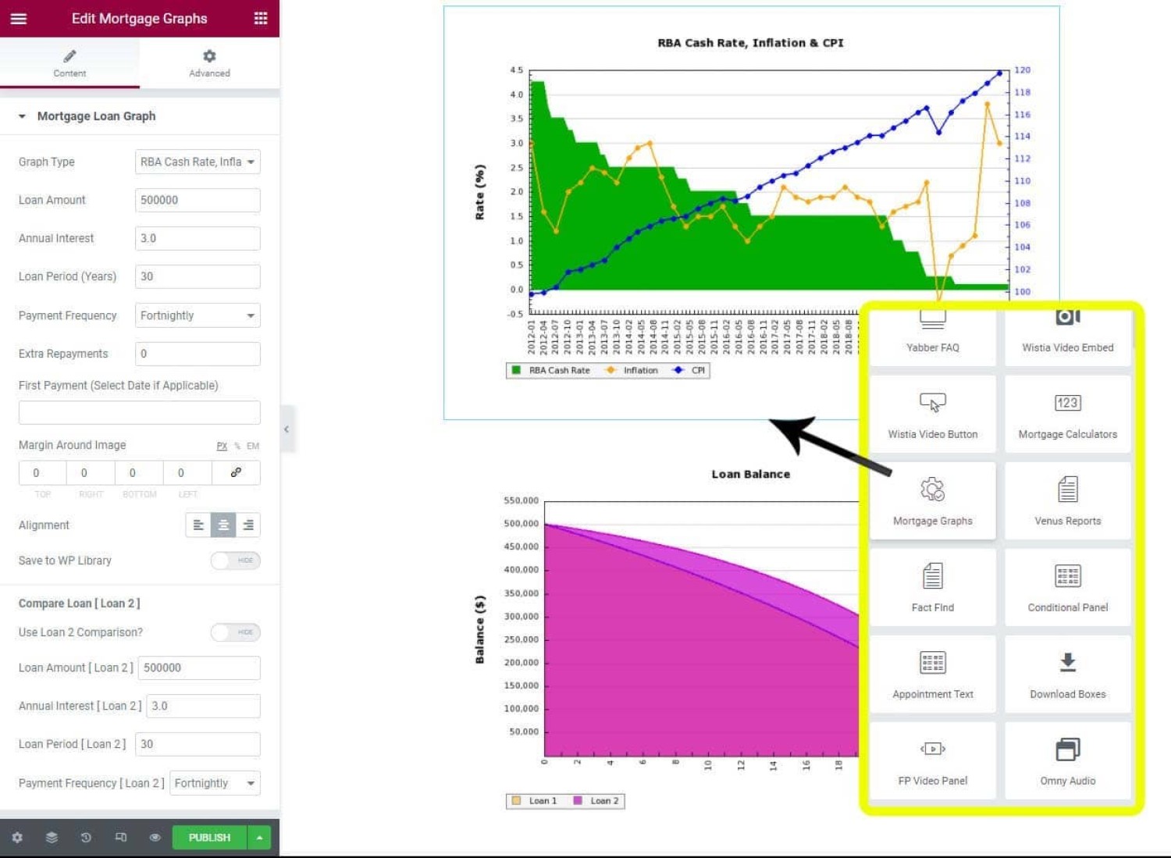Pick the Venus Reports widget

1067,500
